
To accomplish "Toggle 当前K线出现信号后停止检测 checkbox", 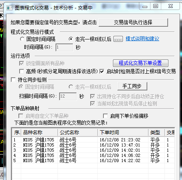I will pyautogui.click(x=93, y=104).
